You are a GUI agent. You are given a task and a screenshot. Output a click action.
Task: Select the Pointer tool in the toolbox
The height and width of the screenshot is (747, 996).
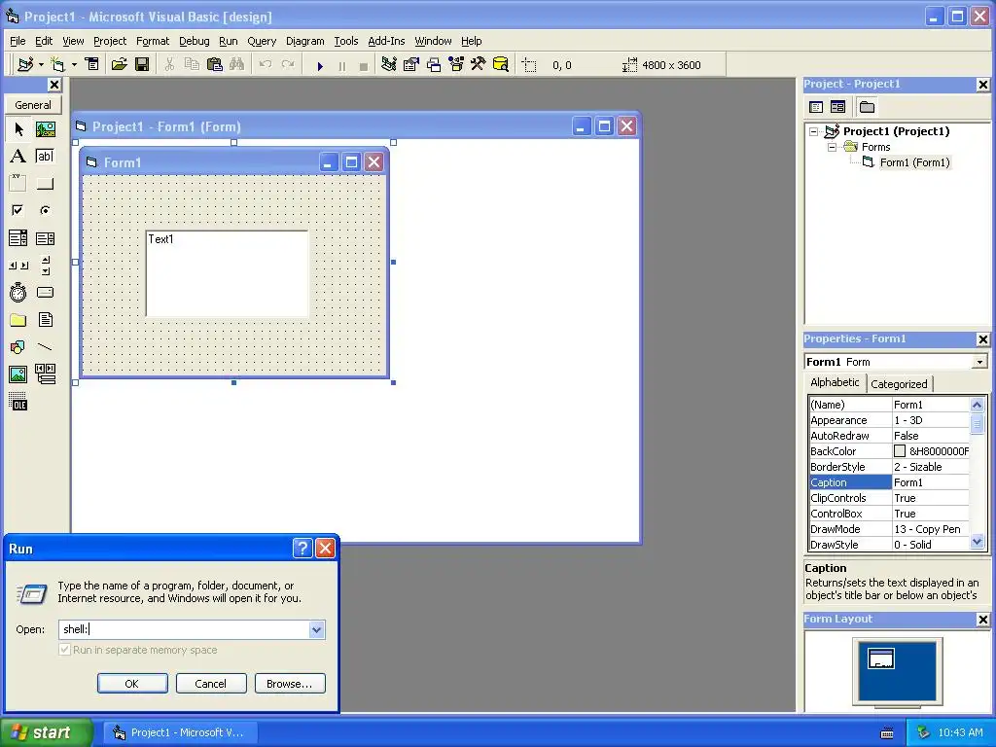pos(18,129)
